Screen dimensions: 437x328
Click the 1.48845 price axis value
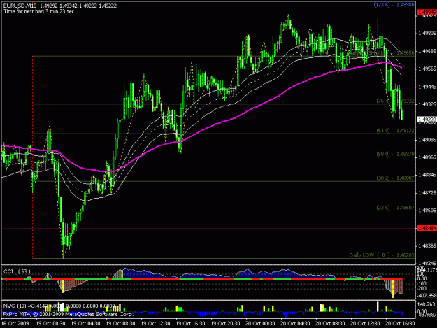coord(427,175)
